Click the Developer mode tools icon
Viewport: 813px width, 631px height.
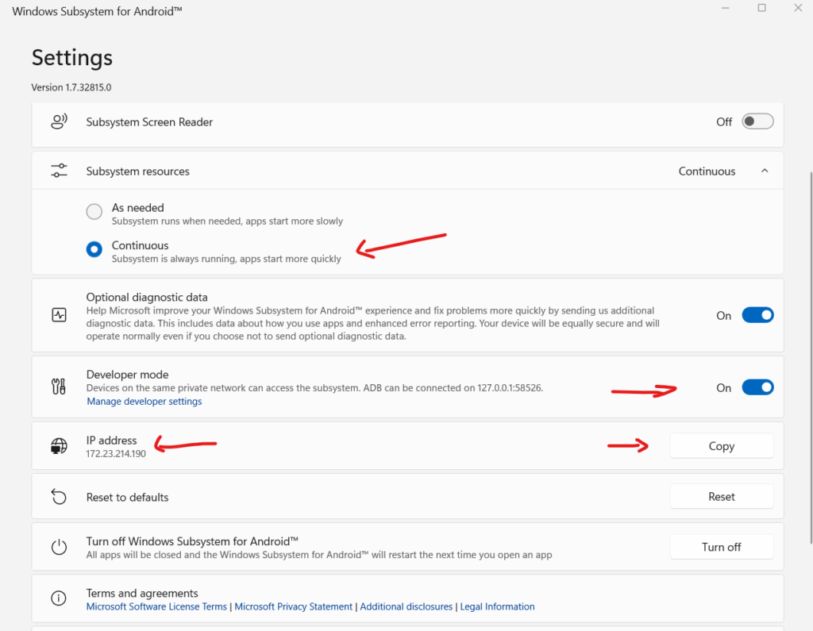coord(59,387)
